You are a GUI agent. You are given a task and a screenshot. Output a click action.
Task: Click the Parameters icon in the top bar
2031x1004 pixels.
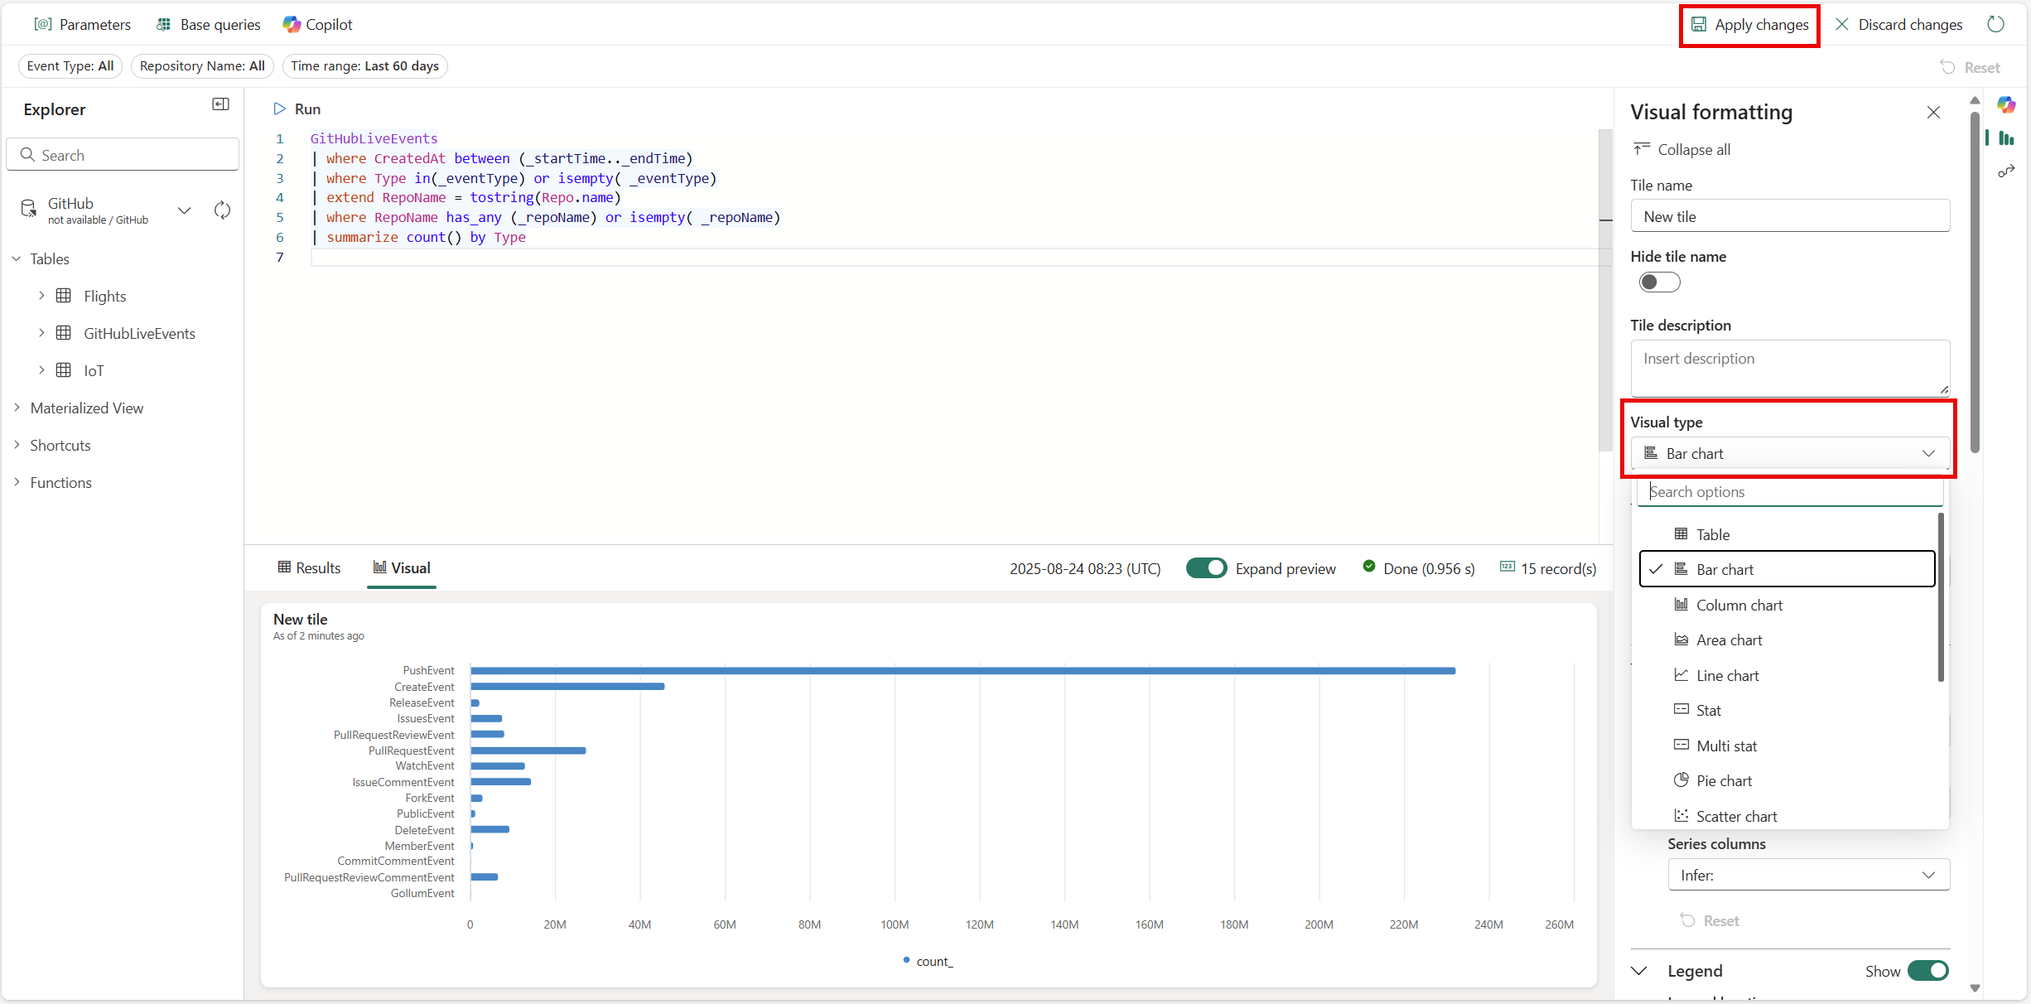pos(43,25)
